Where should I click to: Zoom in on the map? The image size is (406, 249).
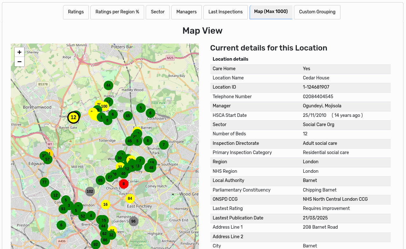pyautogui.click(x=19, y=52)
